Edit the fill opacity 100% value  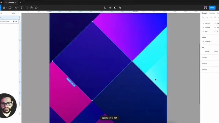[216, 52]
